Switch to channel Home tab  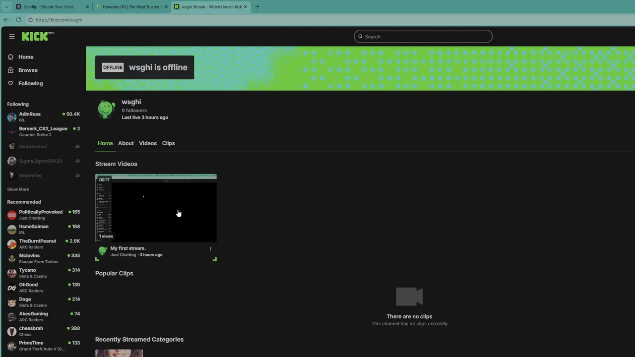(105, 143)
